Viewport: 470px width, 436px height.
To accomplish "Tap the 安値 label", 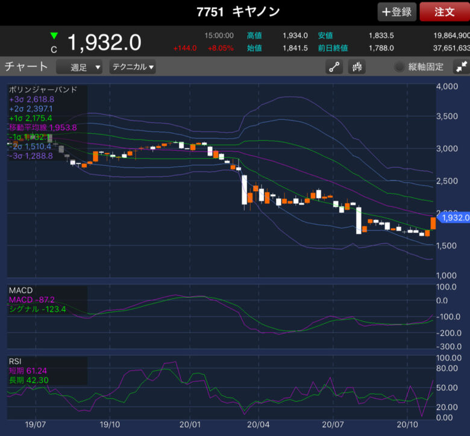I will click(x=325, y=36).
